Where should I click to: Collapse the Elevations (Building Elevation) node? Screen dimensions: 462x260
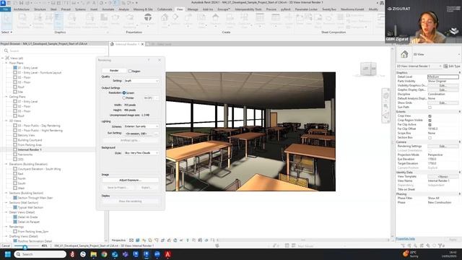coord(6,164)
